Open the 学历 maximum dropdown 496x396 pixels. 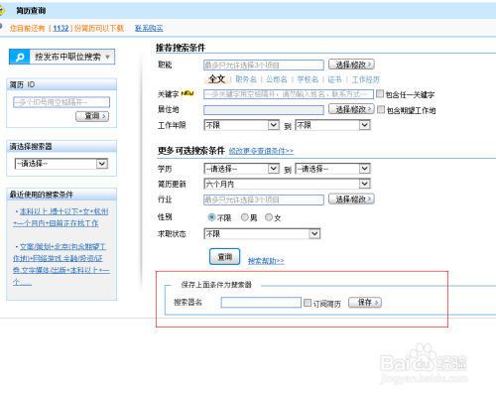coord(332,169)
